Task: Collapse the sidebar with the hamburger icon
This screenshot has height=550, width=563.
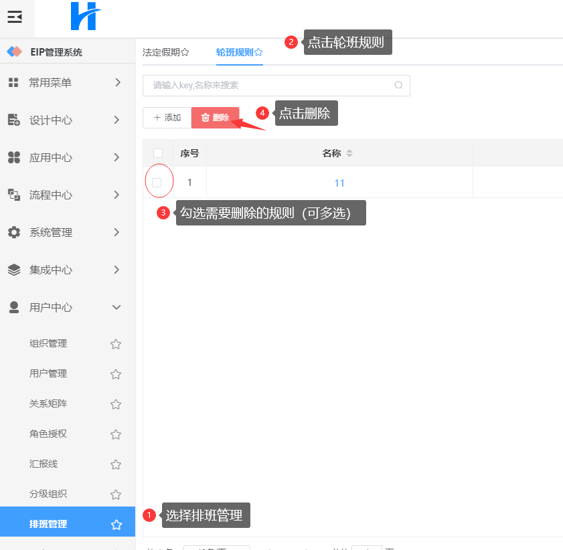Action: 15,17
